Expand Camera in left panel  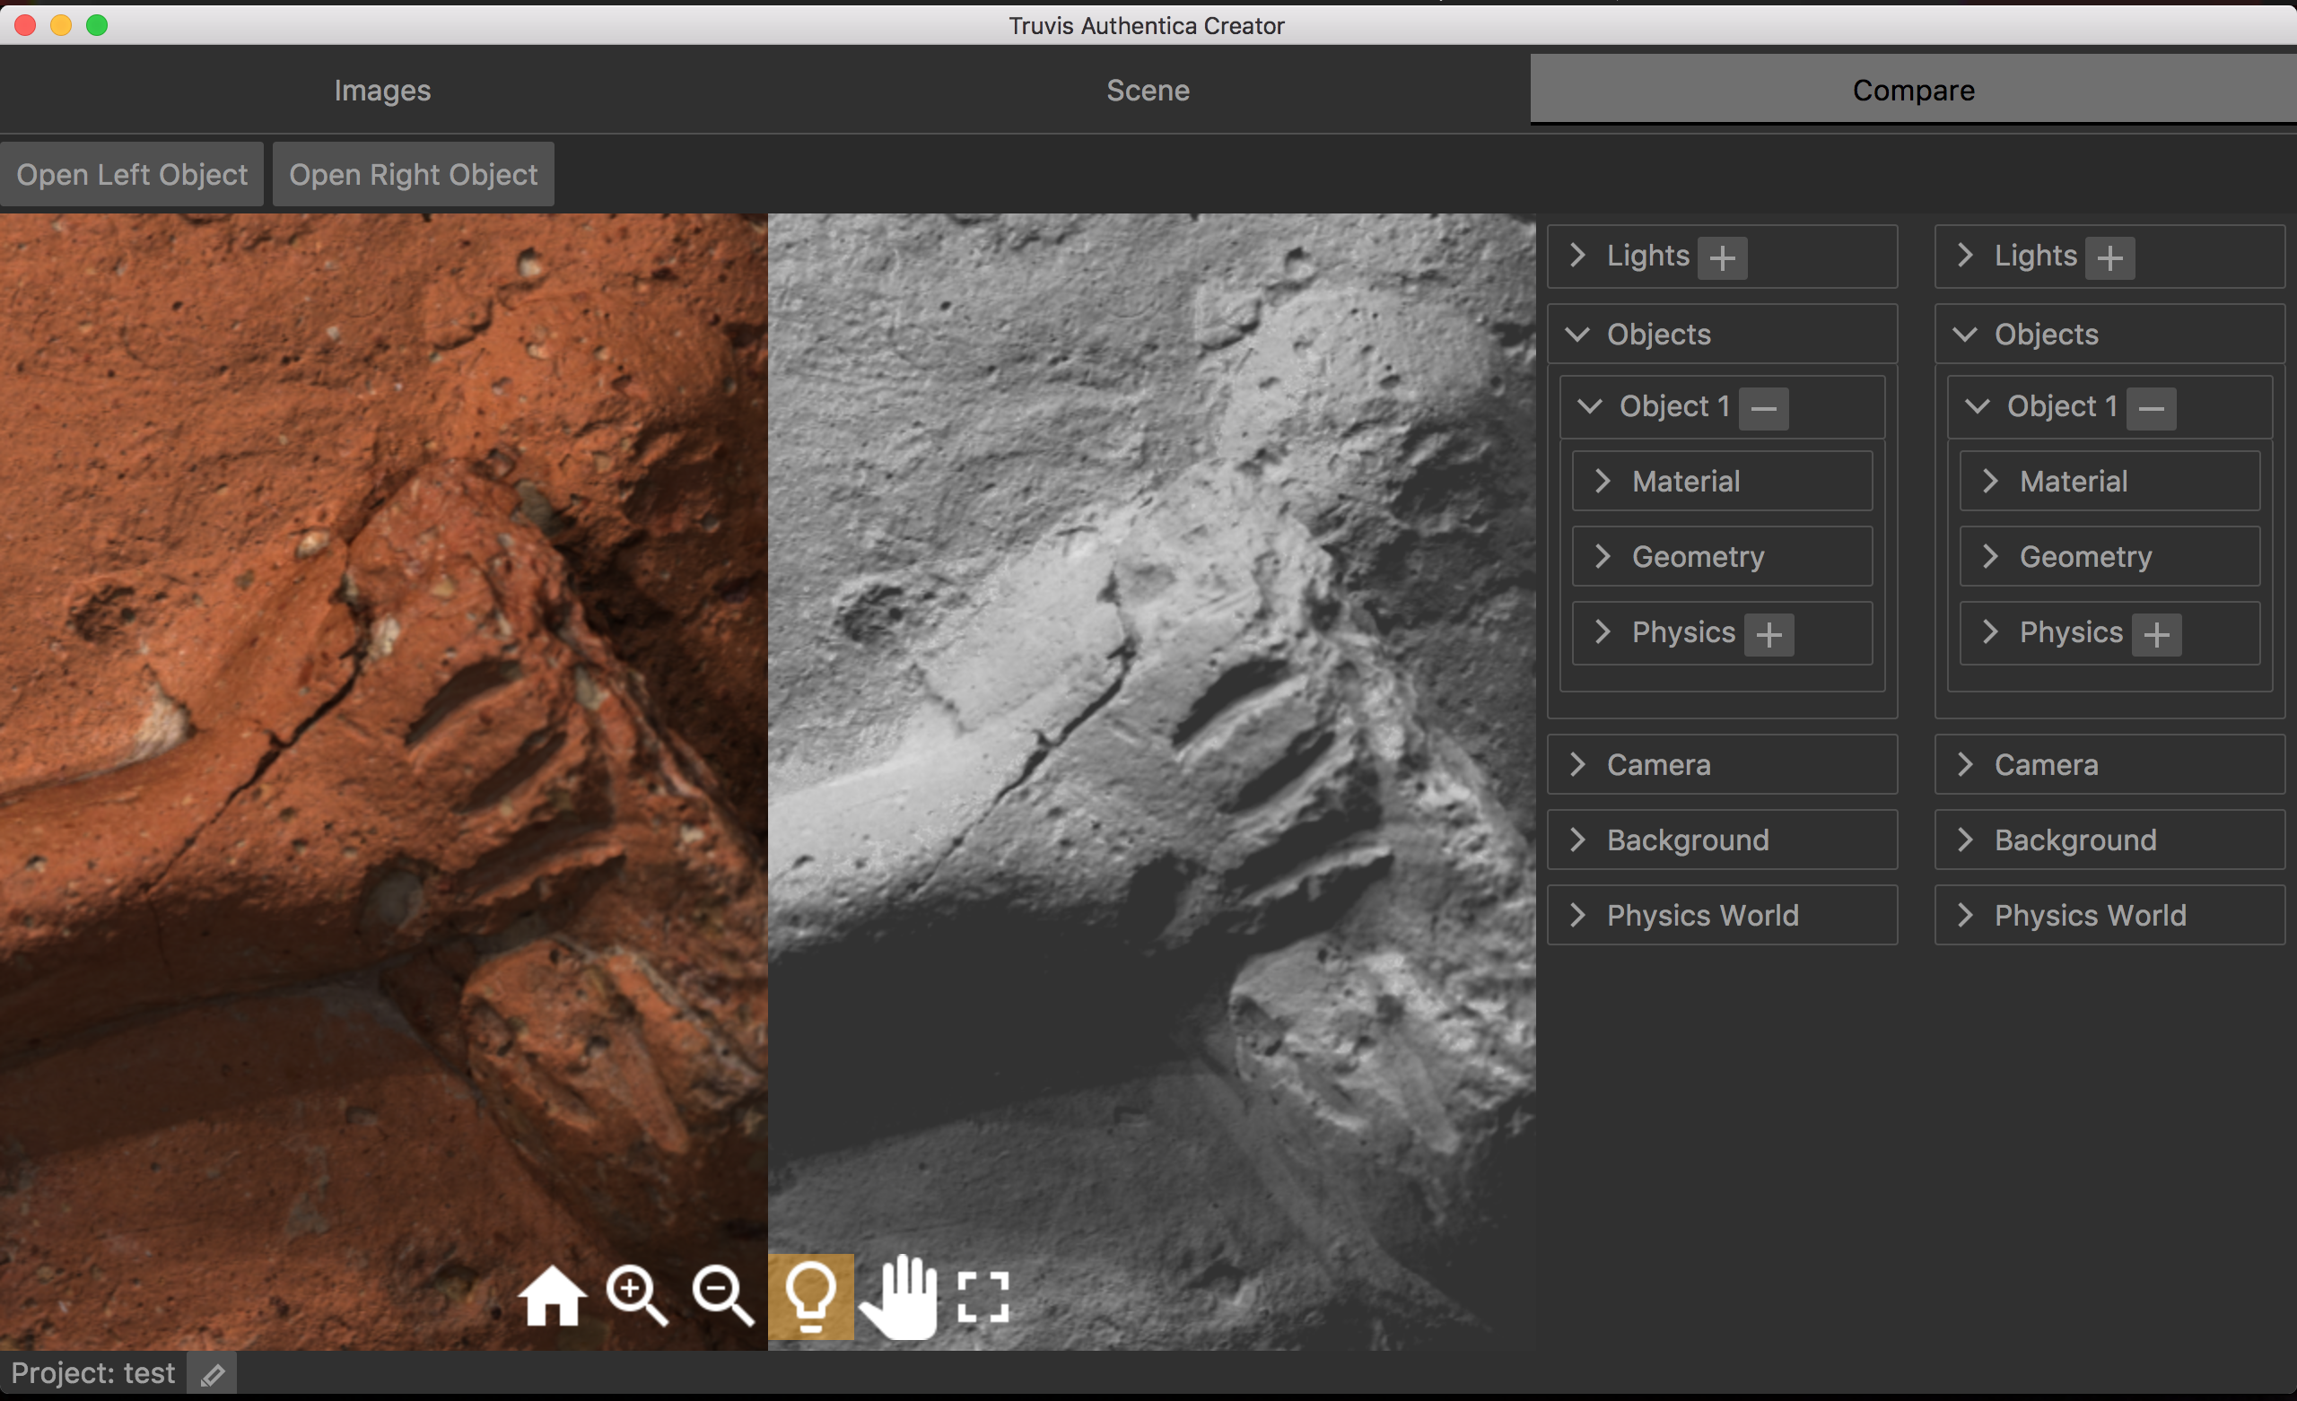1722,764
